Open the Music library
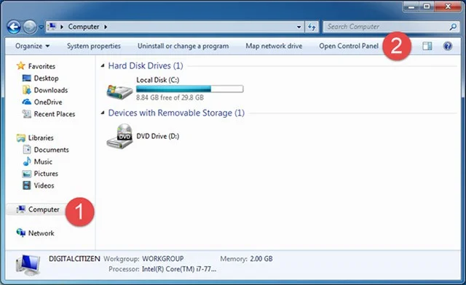 [43, 162]
